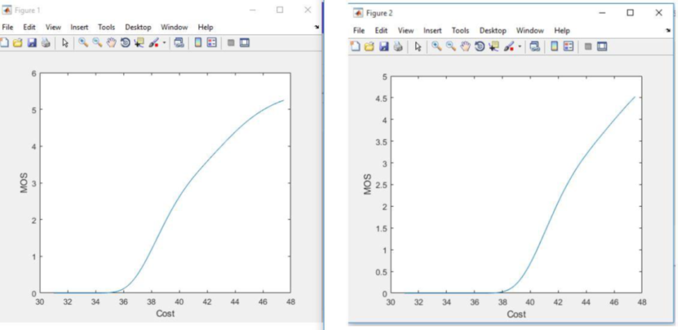This screenshot has height=330, width=678.
Task: Open the Window menu in Figure 1
Action: [x=175, y=27]
